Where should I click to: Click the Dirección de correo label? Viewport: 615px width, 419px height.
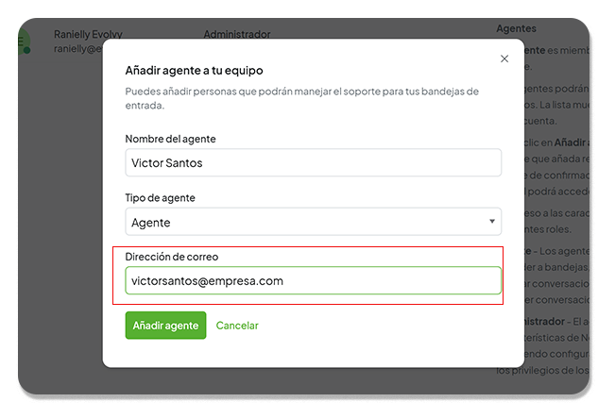pos(172,257)
